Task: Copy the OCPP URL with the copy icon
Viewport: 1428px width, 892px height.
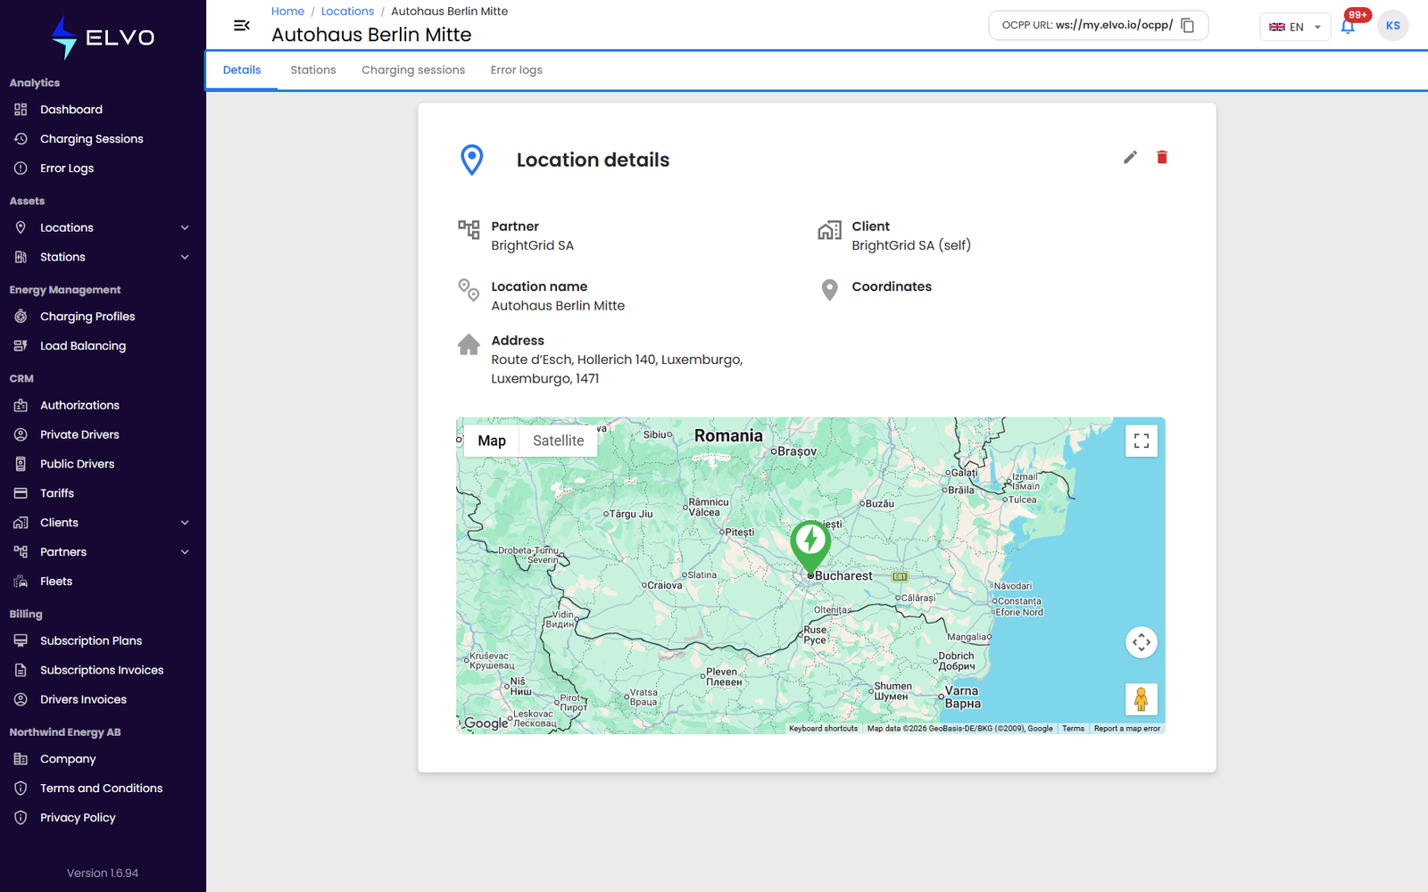Action: pos(1188,26)
